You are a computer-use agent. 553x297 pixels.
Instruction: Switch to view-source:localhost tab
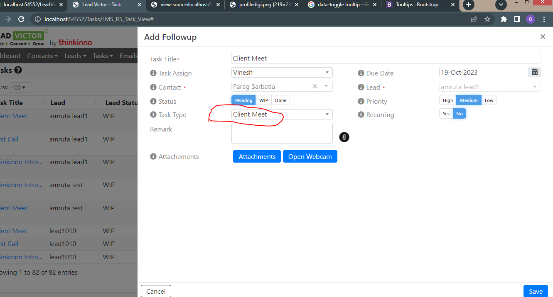click(x=185, y=5)
